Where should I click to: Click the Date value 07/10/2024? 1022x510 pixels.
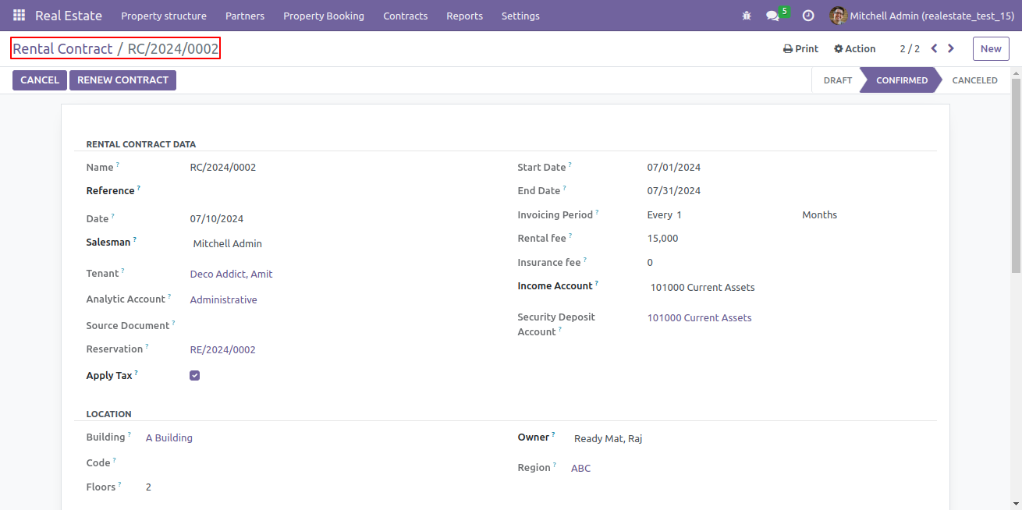[217, 218]
